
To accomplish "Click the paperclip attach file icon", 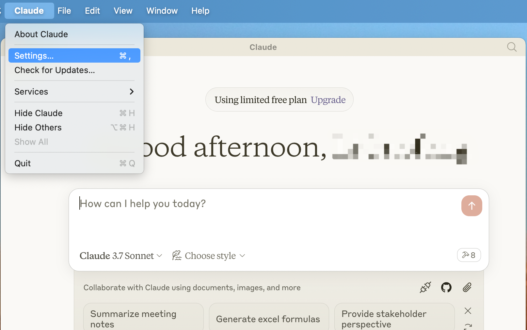I will [467, 287].
